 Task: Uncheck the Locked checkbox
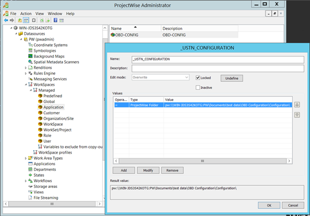(x=198, y=78)
